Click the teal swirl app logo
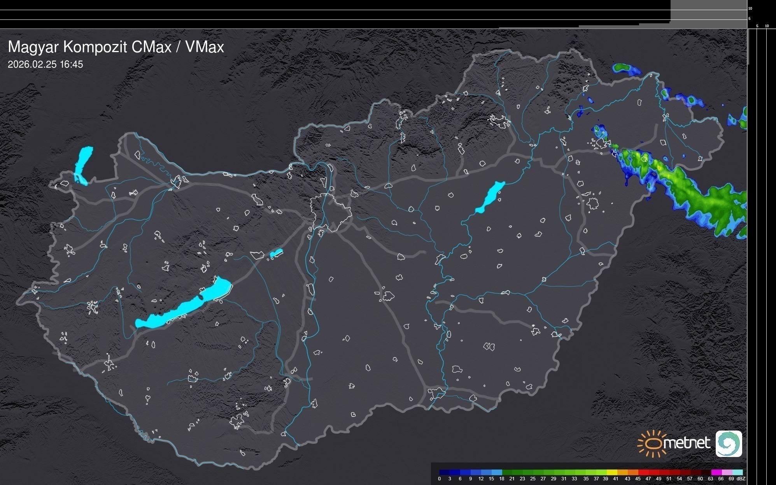 (x=729, y=444)
